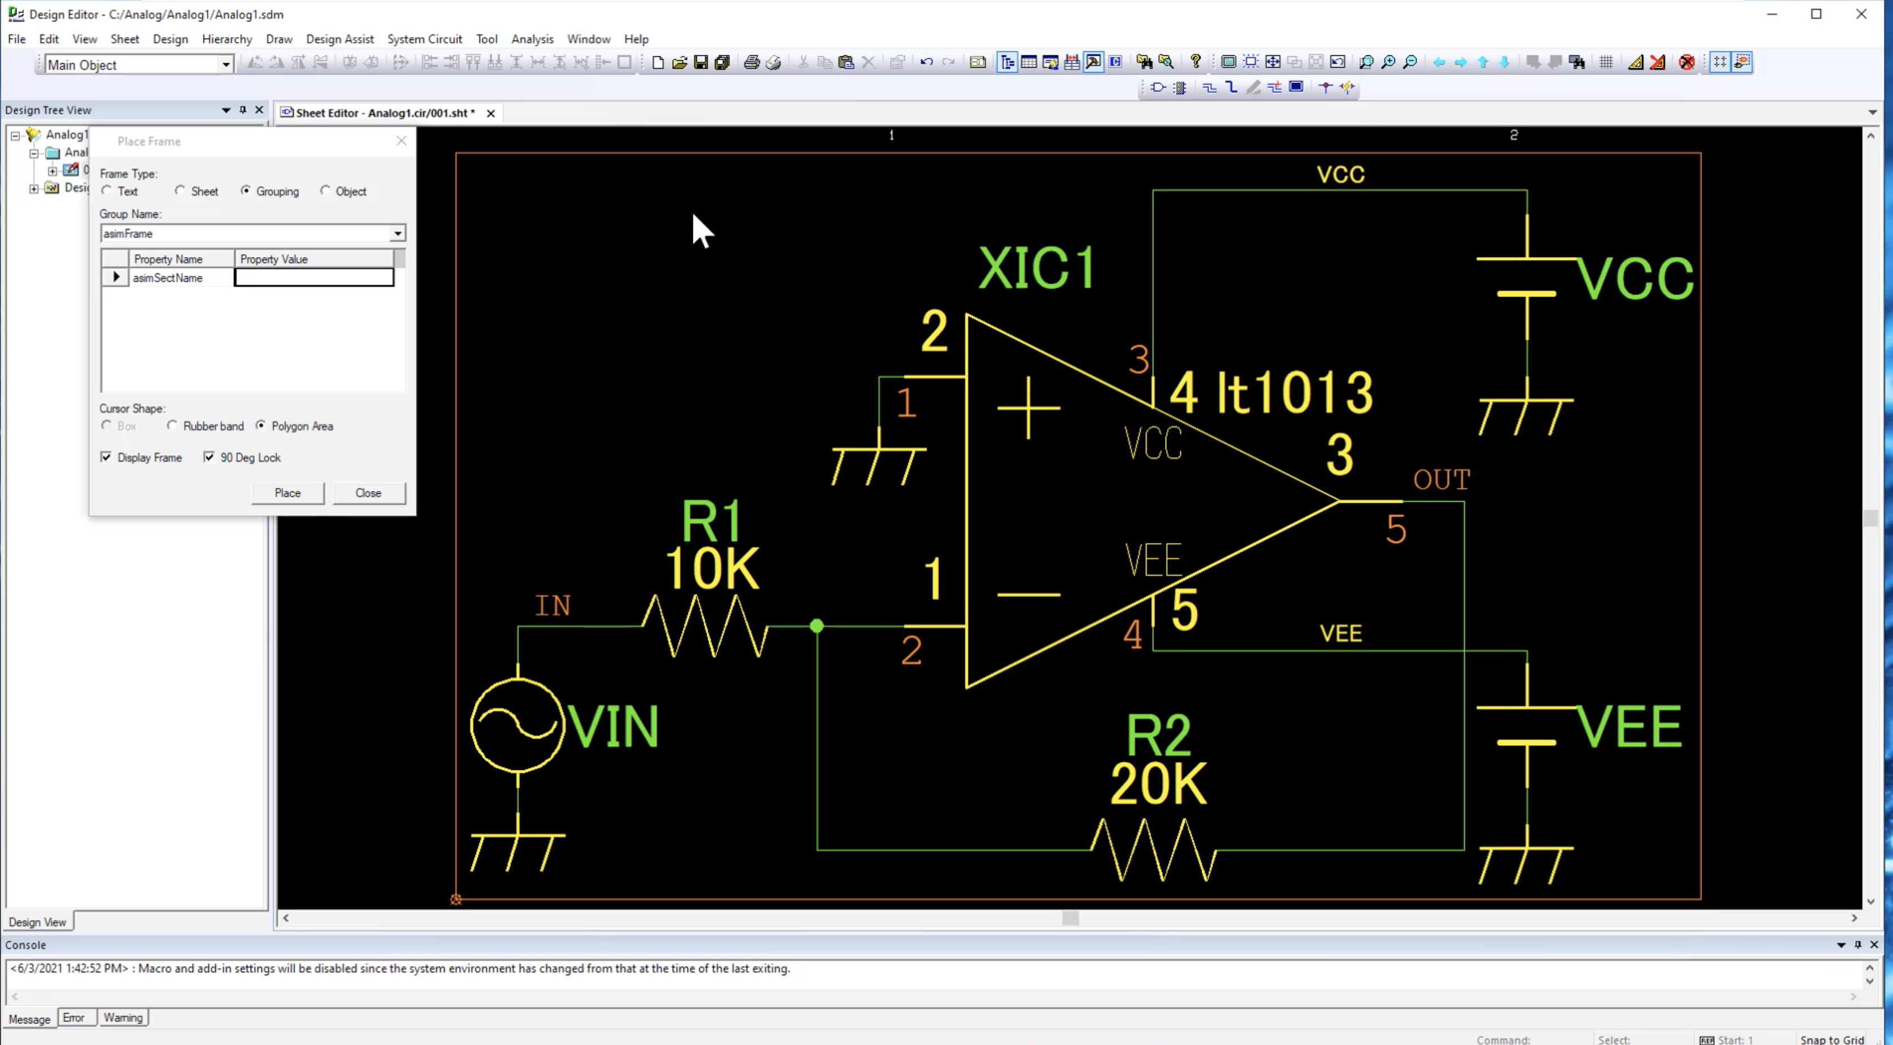
Task: Collapse the Analog1 root tree node
Action: pos(15,135)
